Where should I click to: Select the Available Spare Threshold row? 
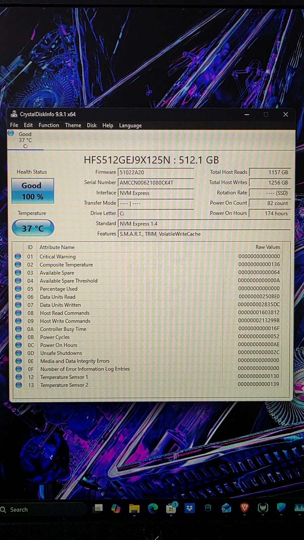147,281
